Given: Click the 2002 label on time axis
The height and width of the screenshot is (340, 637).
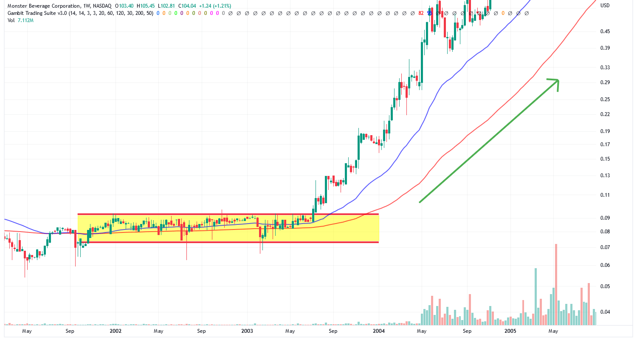Looking at the screenshot, I should point(116,331).
